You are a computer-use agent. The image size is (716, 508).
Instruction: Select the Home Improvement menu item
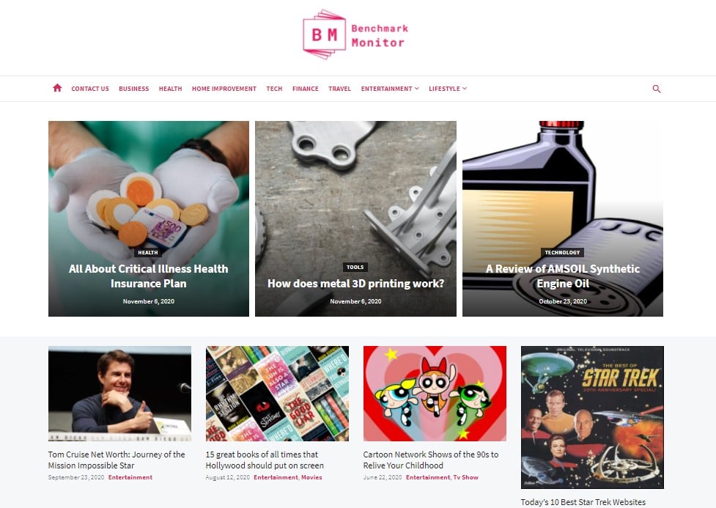[x=224, y=89]
